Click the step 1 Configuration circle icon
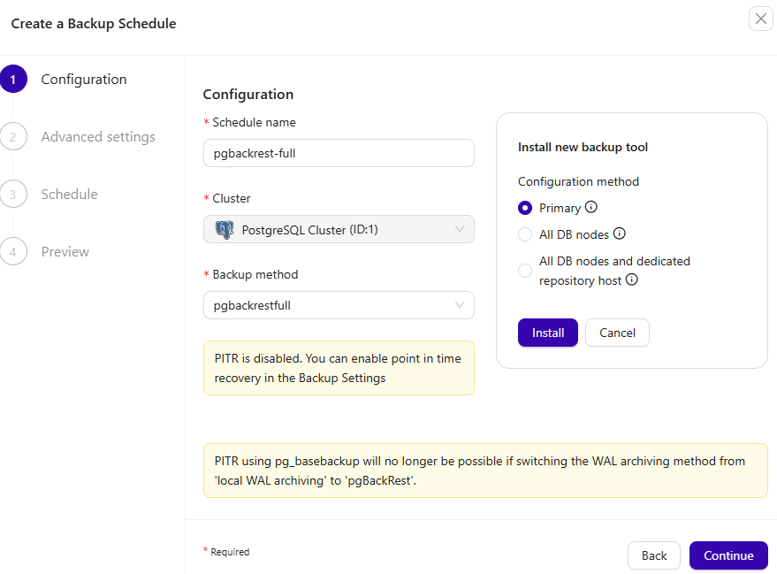Image resolution: width=777 pixels, height=574 pixels. (13, 80)
